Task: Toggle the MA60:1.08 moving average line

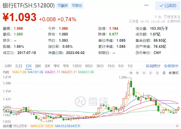Action: pyautogui.click(x=86, y=72)
